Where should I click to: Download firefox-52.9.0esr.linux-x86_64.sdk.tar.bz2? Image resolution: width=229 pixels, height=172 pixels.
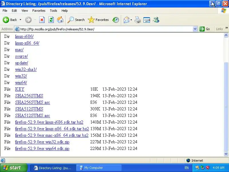52,128
